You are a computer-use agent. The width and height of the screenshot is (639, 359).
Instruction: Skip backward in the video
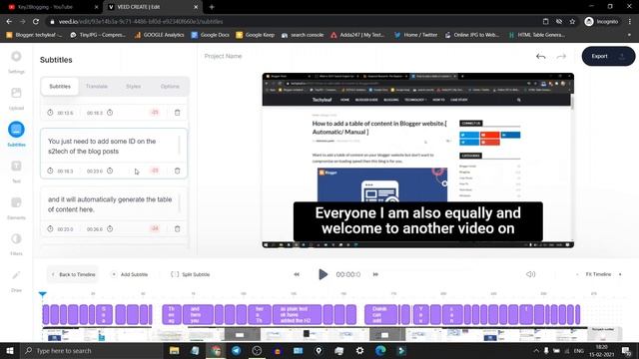[x=297, y=274]
